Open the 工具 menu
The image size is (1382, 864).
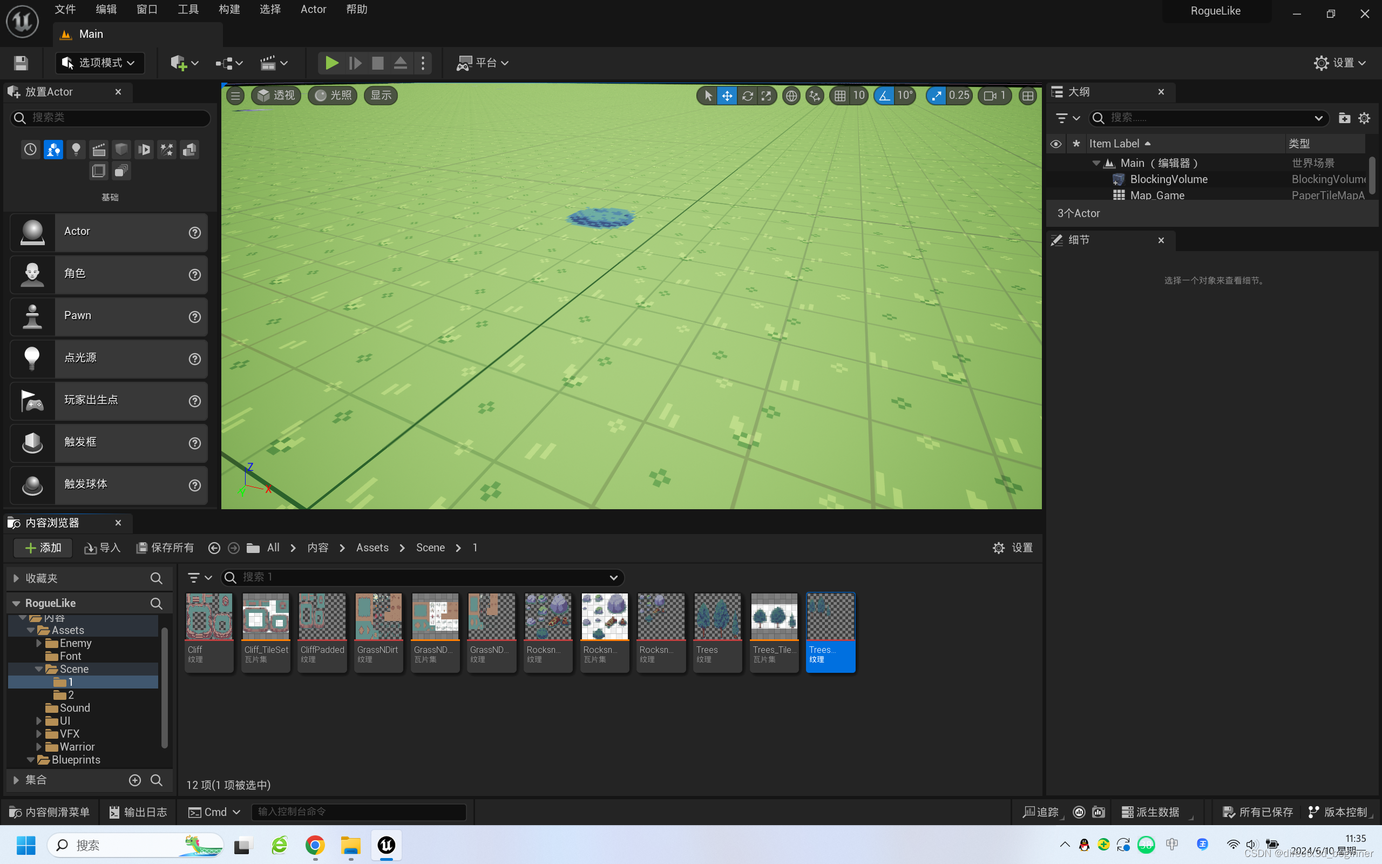188,10
